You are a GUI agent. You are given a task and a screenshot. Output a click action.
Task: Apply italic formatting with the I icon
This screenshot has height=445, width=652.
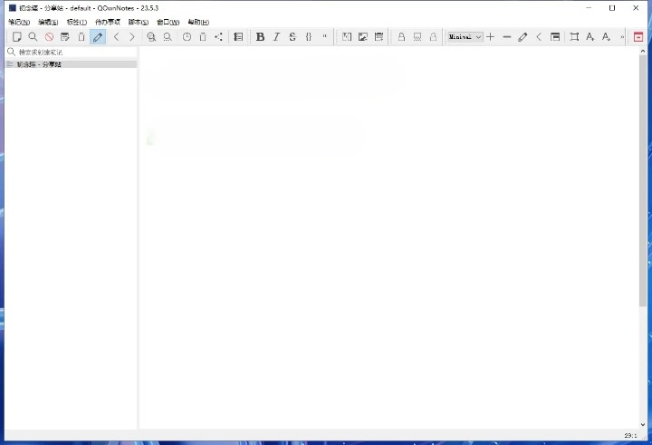tap(276, 37)
